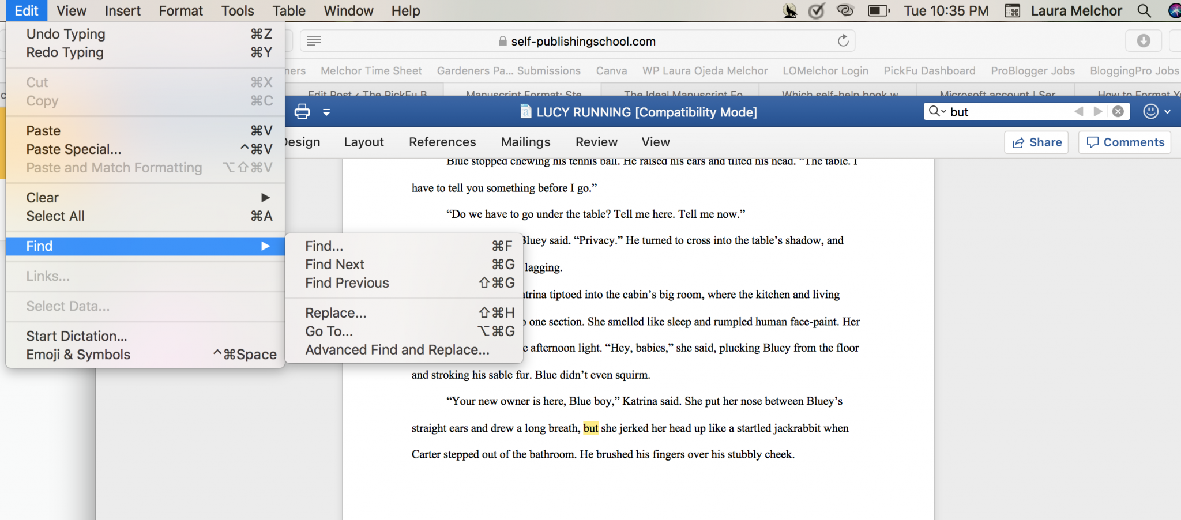1181x520 pixels.
Task: Click the Share button
Action: pos(1037,142)
